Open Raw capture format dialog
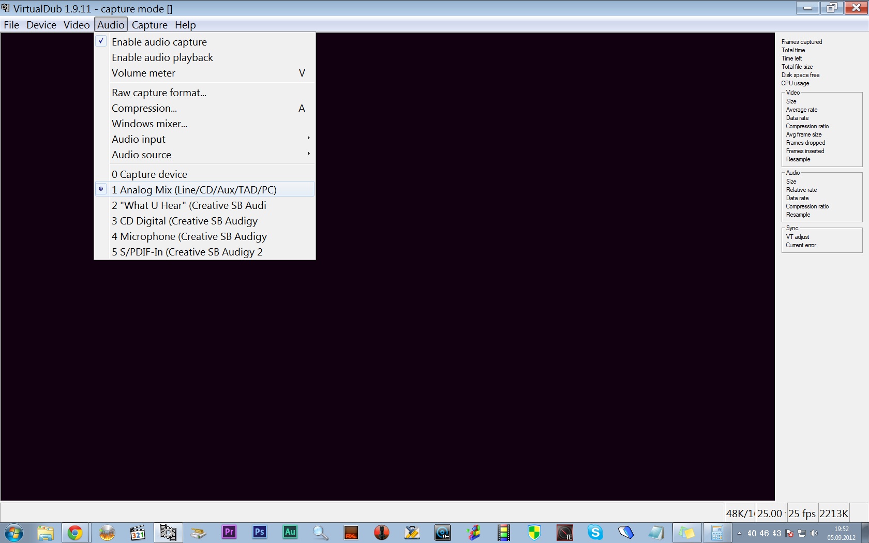Screen dimensions: 869x543 tap(205, 93)
